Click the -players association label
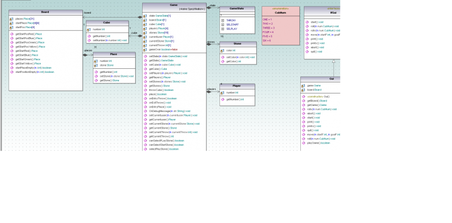 coord(211,89)
